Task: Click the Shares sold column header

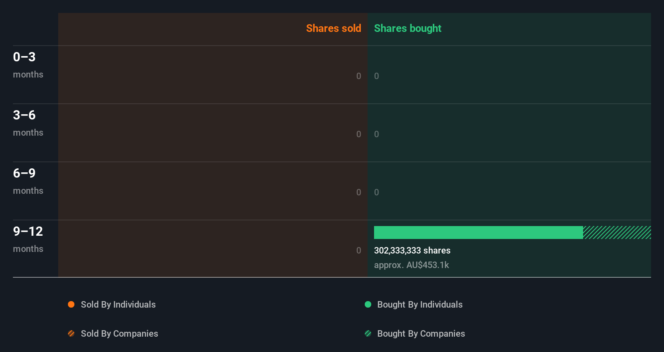Action: tap(334, 28)
